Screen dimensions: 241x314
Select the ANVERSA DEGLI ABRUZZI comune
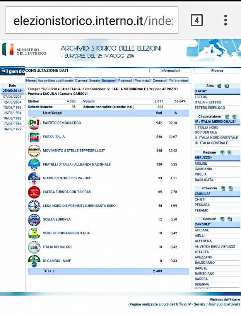click(215, 246)
